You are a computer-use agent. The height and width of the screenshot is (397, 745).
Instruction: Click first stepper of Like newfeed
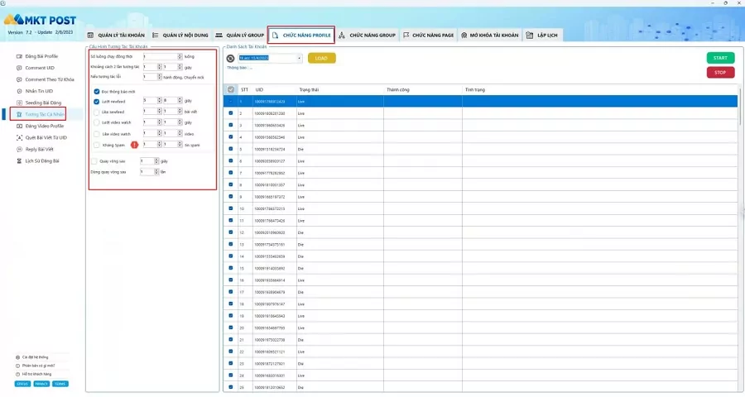click(x=159, y=112)
